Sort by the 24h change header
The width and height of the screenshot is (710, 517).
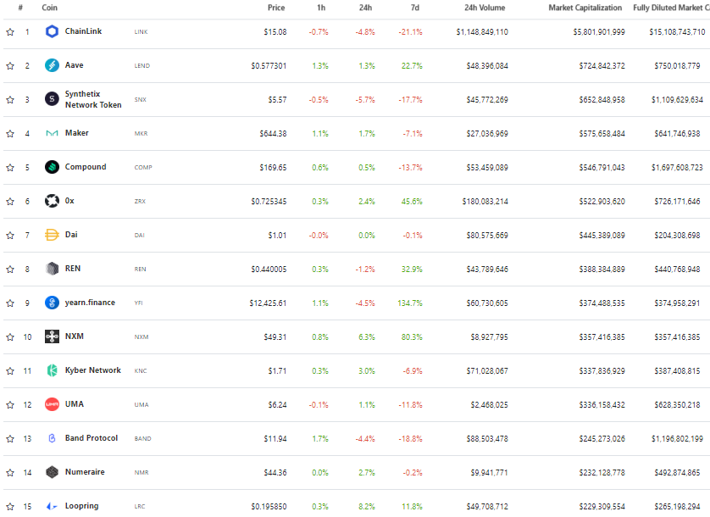coord(365,8)
